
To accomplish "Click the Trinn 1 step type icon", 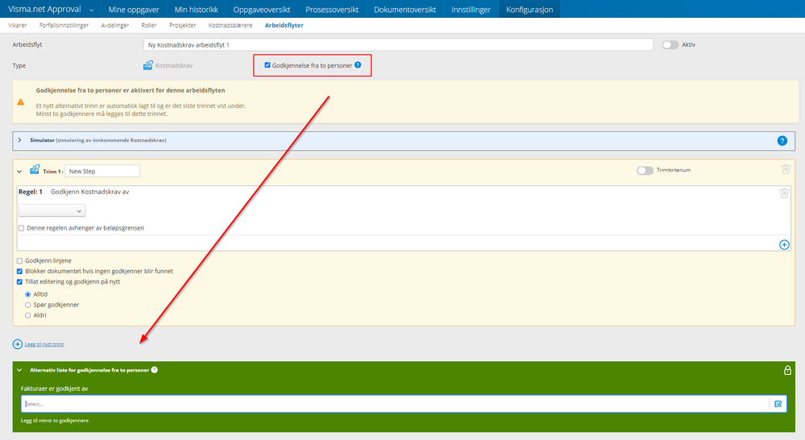I will coord(35,169).
